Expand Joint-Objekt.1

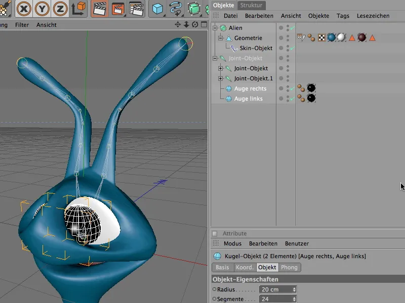click(220, 78)
